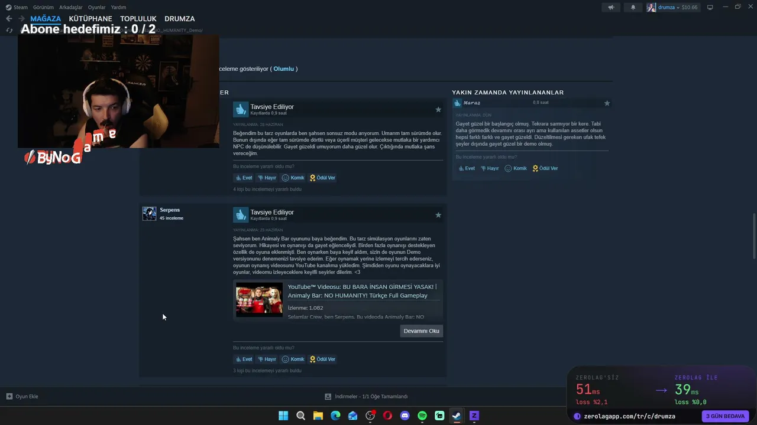
Task: Award star on Serpens' review
Action: click(x=438, y=215)
